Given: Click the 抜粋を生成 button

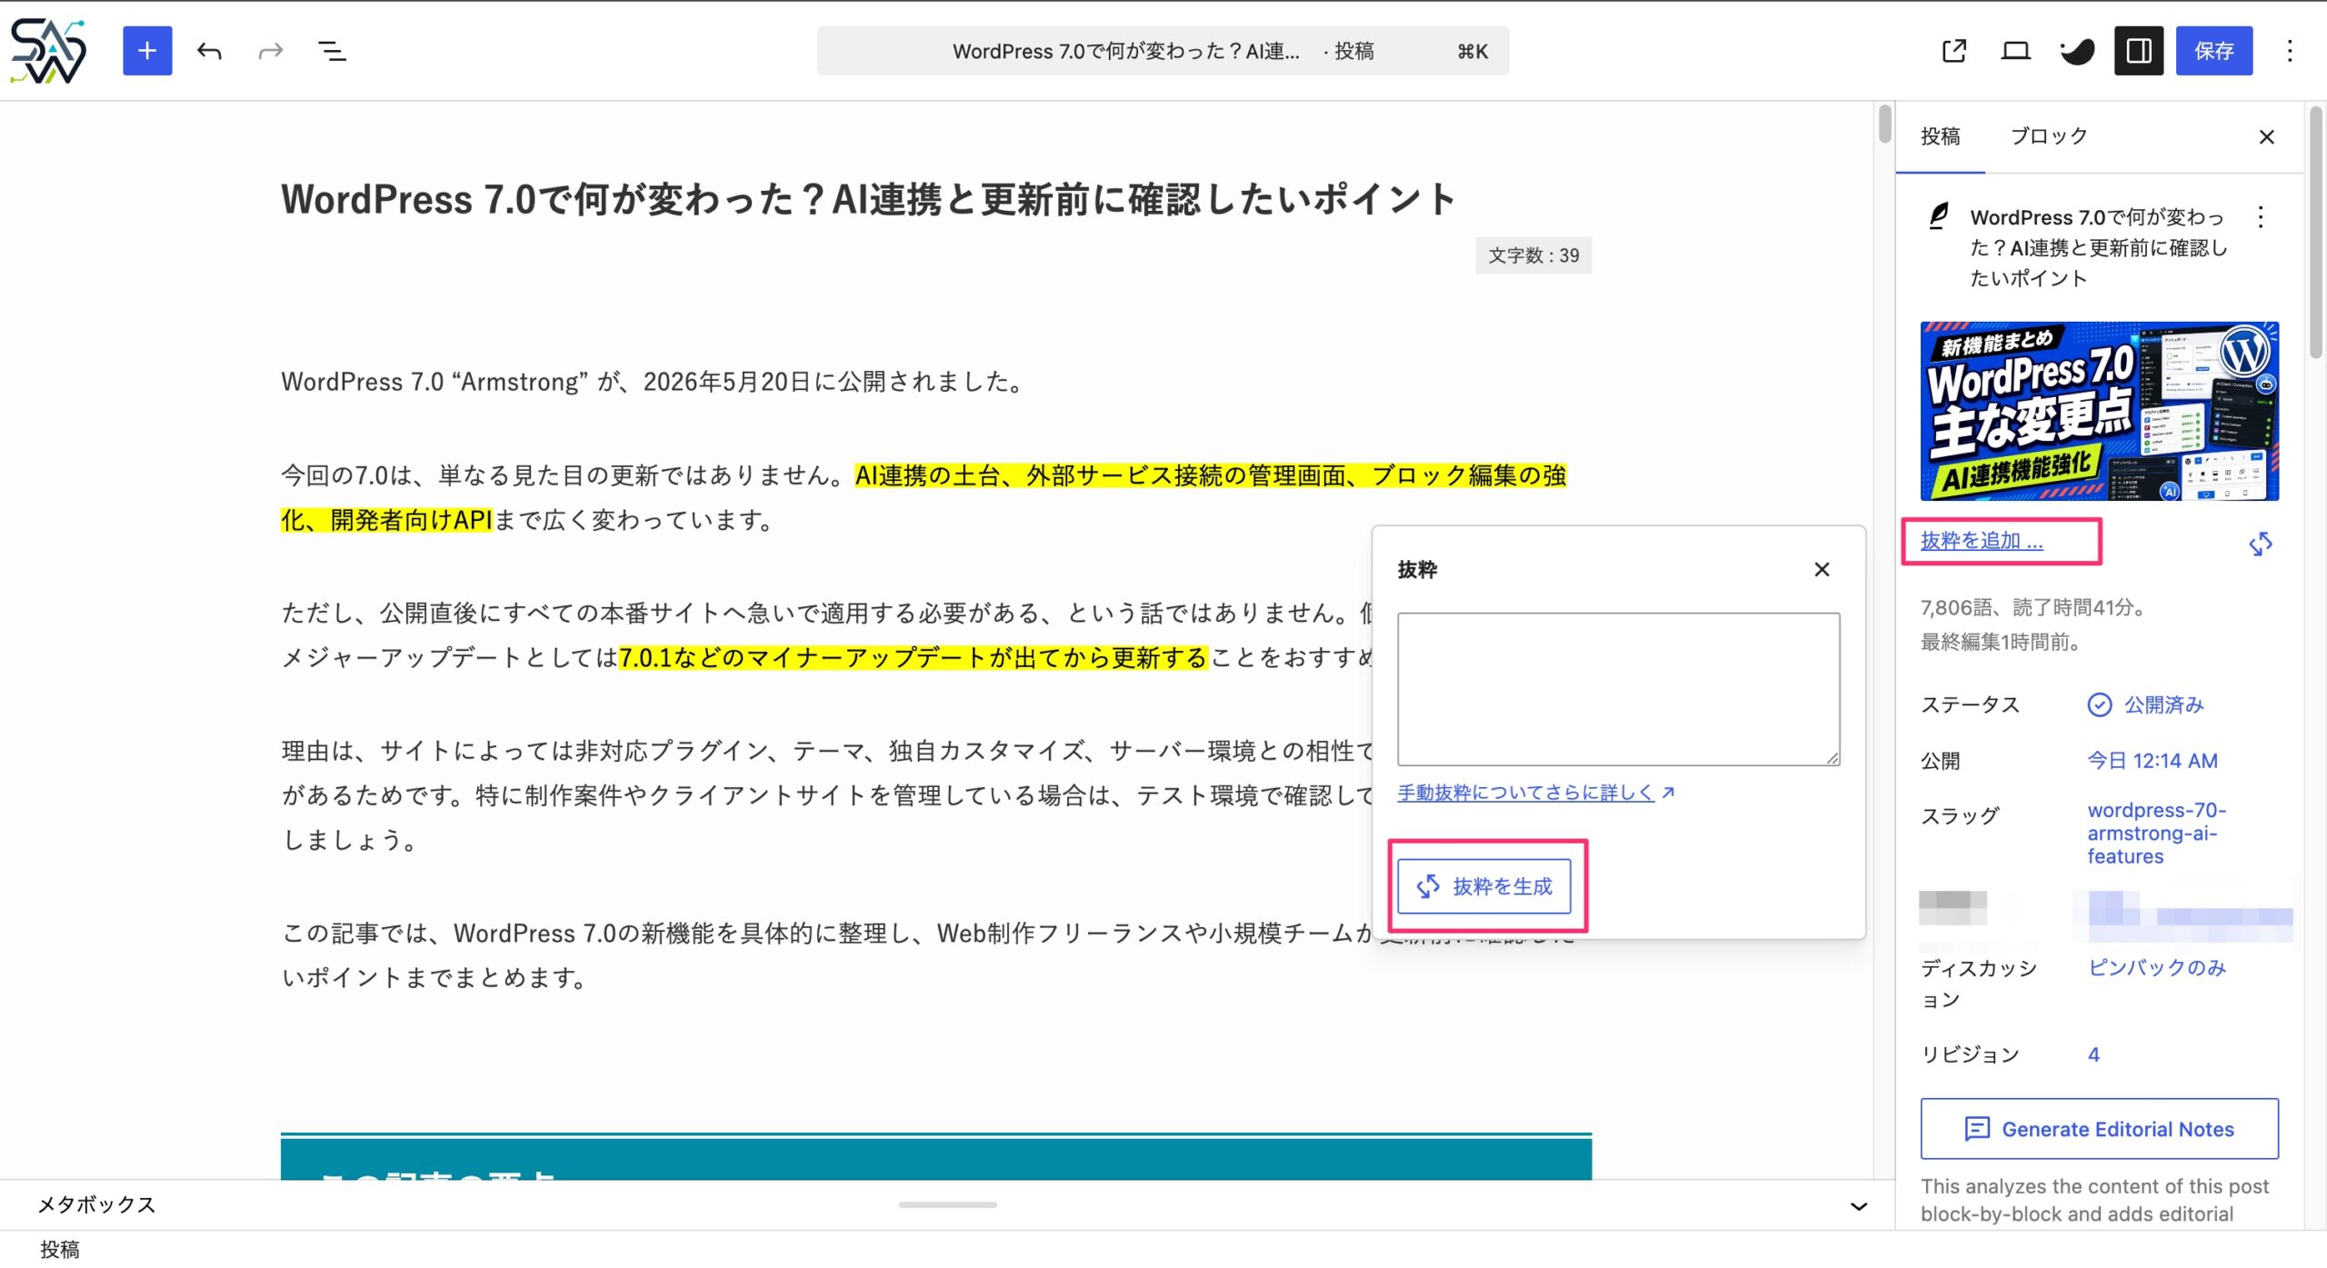Looking at the screenshot, I should 1484,886.
